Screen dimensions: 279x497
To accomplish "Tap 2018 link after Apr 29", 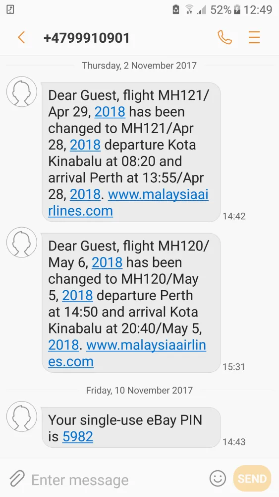I will [x=110, y=112].
